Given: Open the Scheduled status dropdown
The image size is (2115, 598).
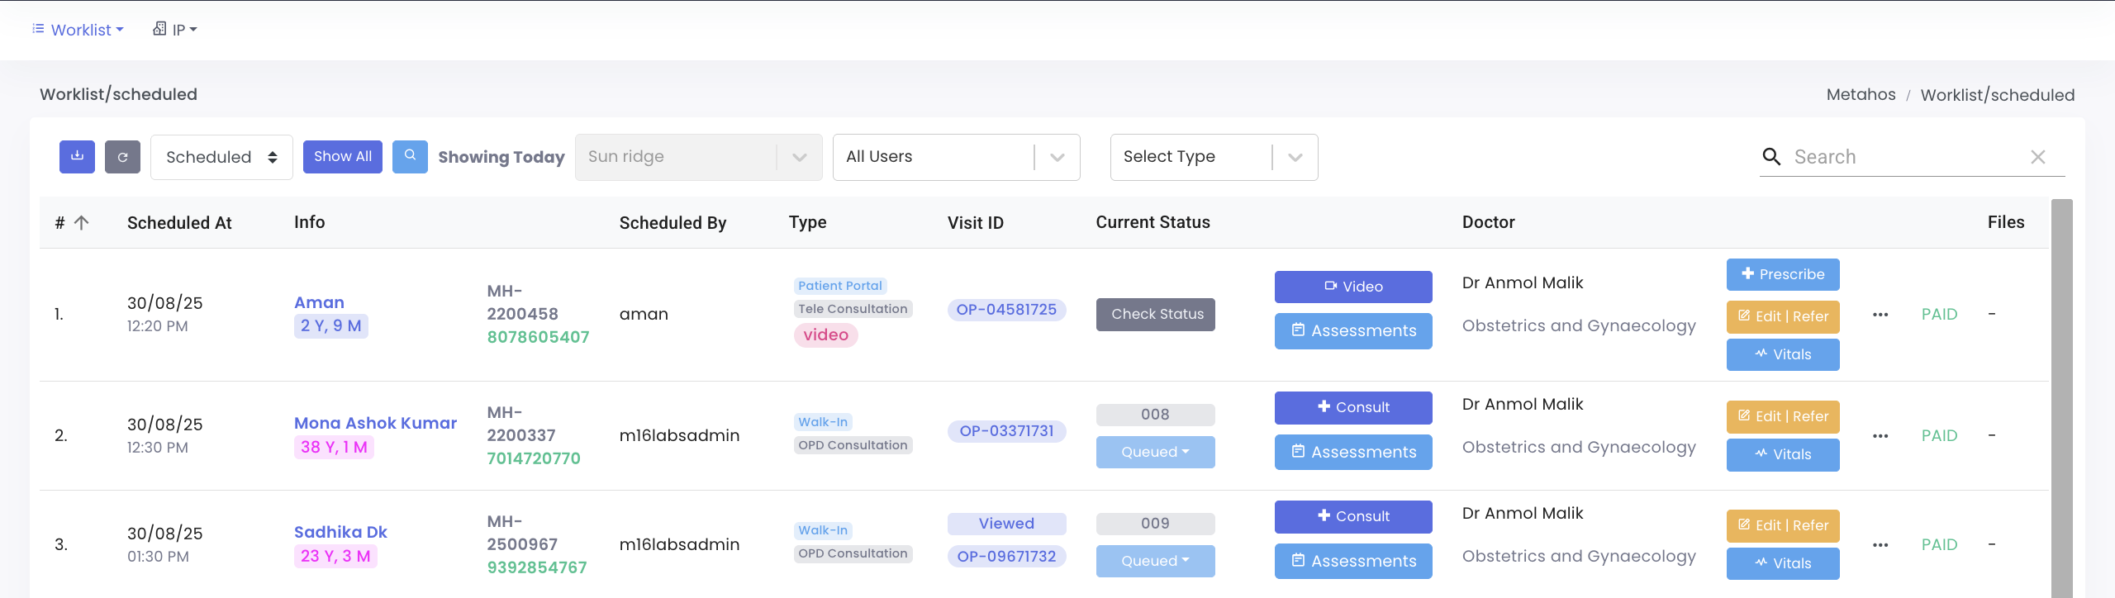Looking at the screenshot, I should (x=221, y=157).
